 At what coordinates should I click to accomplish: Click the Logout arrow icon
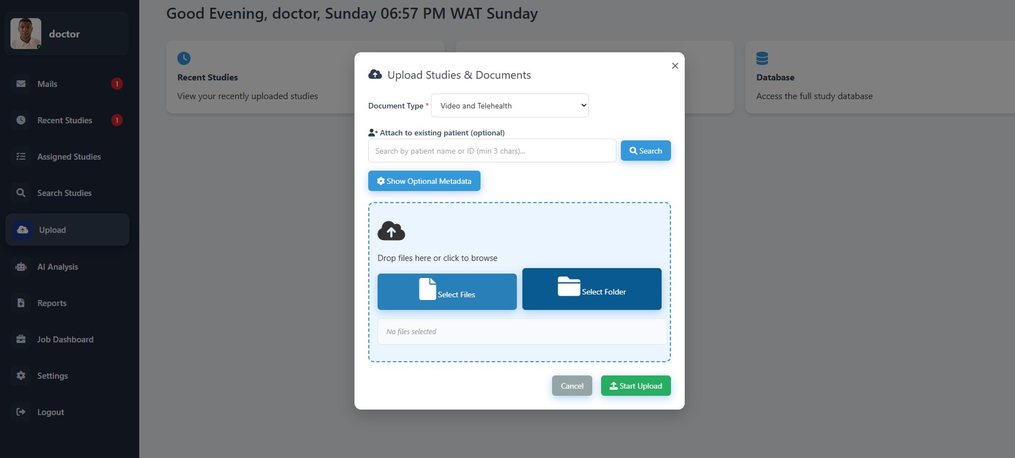[x=21, y=412]
